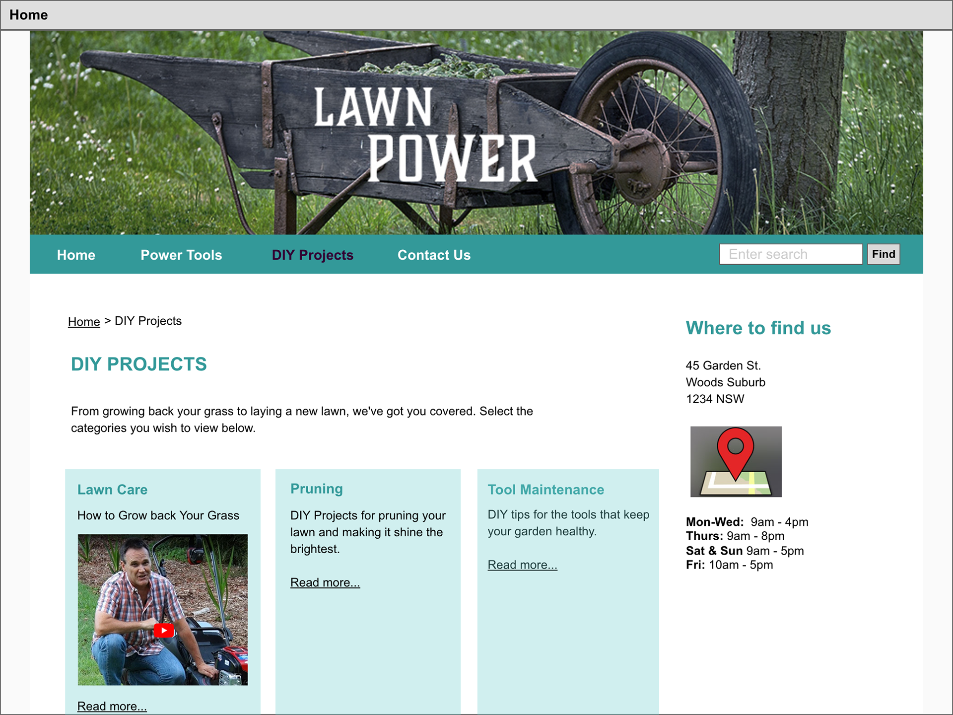The image size is (953, 715).
Task: Click the man with lawnmower thumbnail
Action: click(x=163, y=610)
